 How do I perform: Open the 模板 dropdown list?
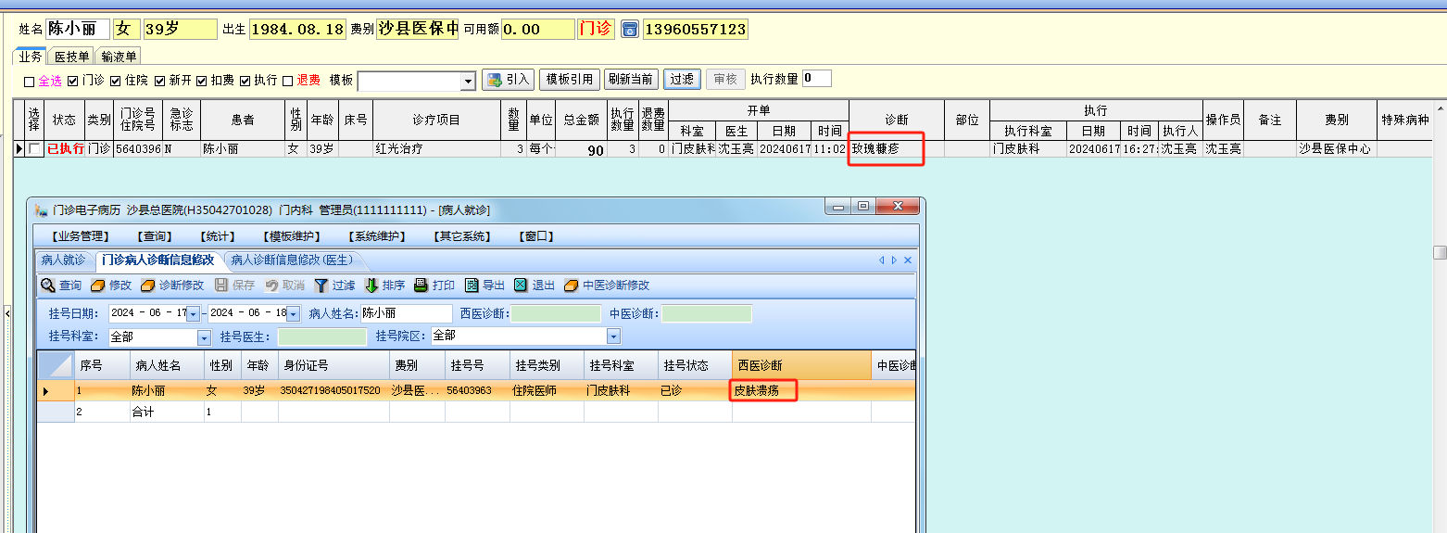468,82
